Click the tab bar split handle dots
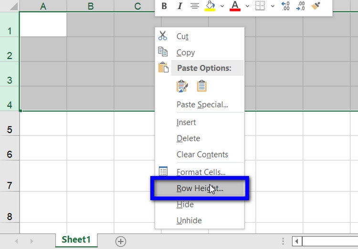Screen dimensions: 358x249 (x=283, y=241)
